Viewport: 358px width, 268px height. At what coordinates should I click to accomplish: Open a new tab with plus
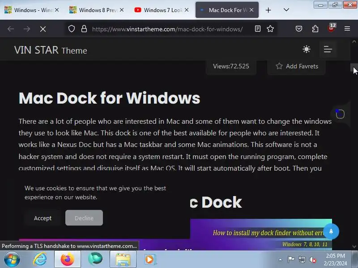[x=268, y=10]
